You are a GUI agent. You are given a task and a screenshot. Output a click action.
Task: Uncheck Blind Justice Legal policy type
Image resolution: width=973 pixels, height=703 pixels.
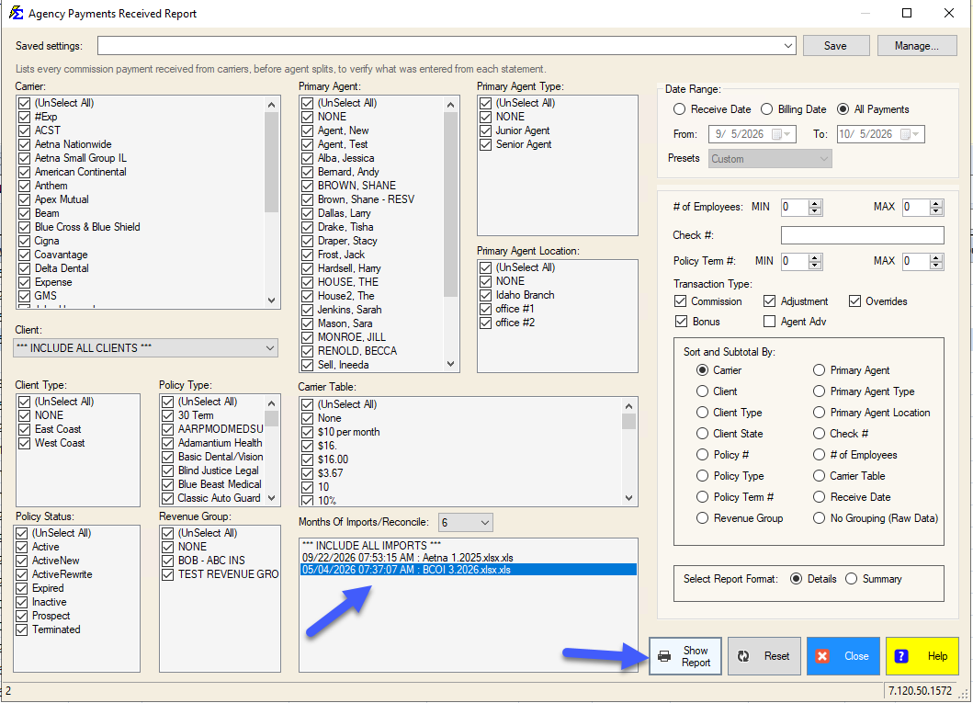click(167, 471)
